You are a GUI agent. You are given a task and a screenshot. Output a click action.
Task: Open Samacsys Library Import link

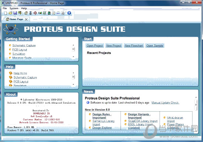[103, 123]
